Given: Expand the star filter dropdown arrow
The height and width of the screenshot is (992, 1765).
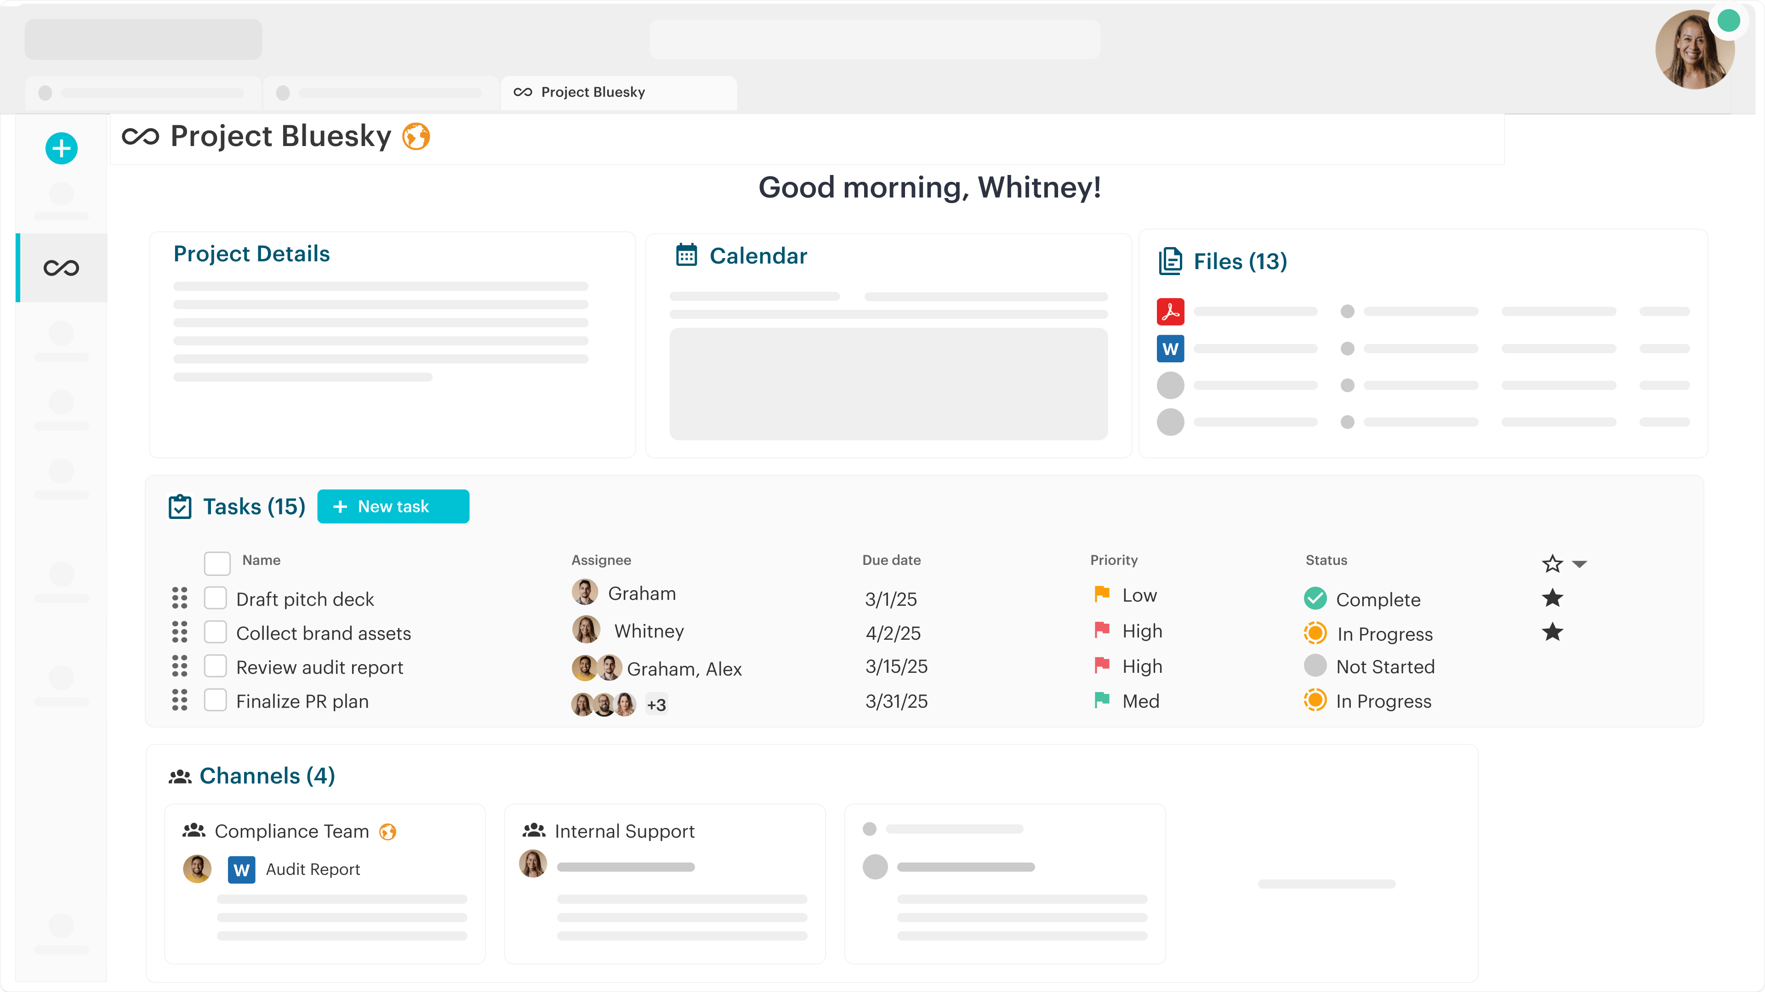Looking at the screenshot, I should tap(1579, 564).
